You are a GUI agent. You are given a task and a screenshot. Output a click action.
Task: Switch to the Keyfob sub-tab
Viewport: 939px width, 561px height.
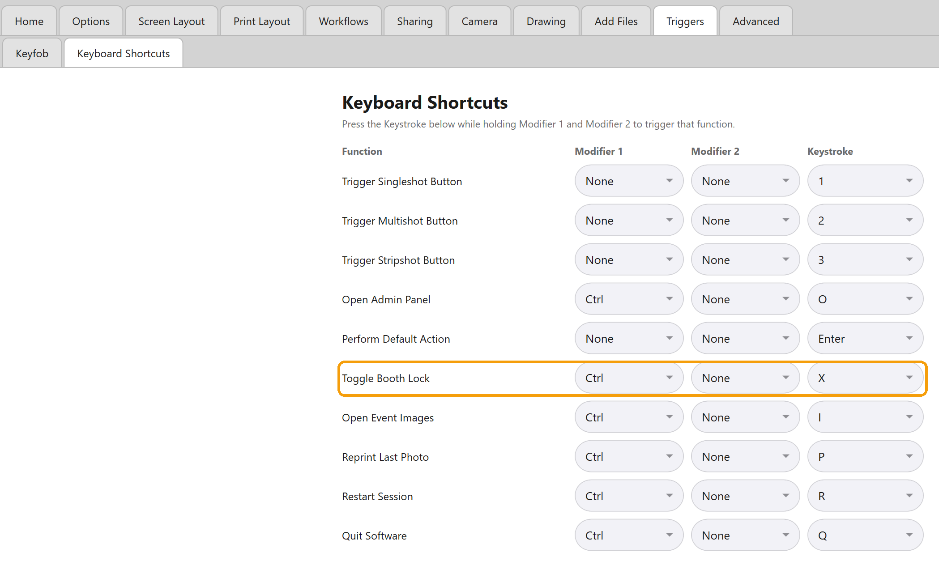tap(32, 53)
